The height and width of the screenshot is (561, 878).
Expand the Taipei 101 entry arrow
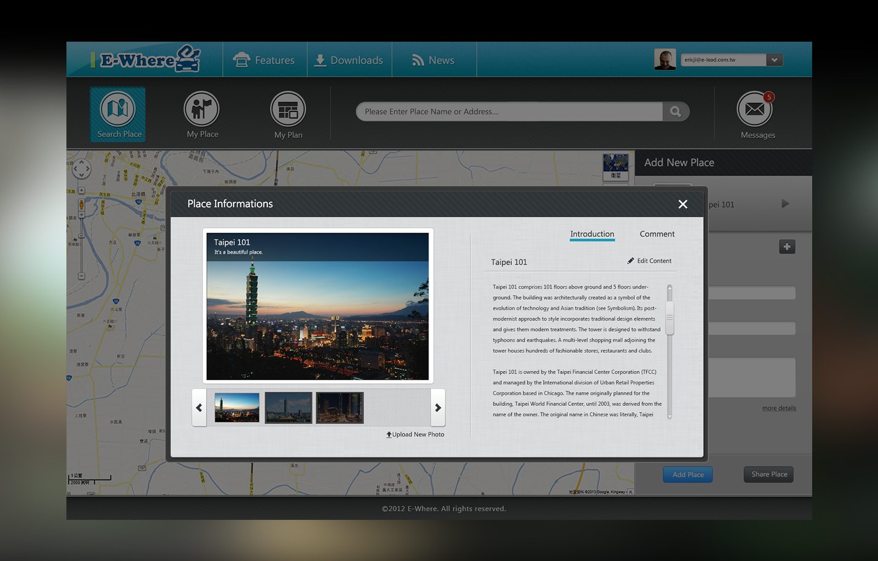tap(785, 204)
